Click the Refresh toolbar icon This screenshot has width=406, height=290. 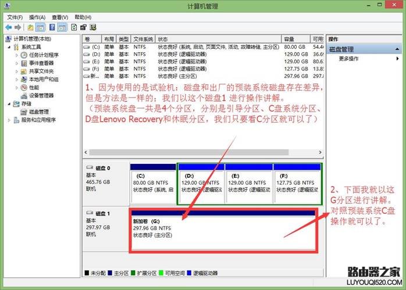click(x=74, y=27)
